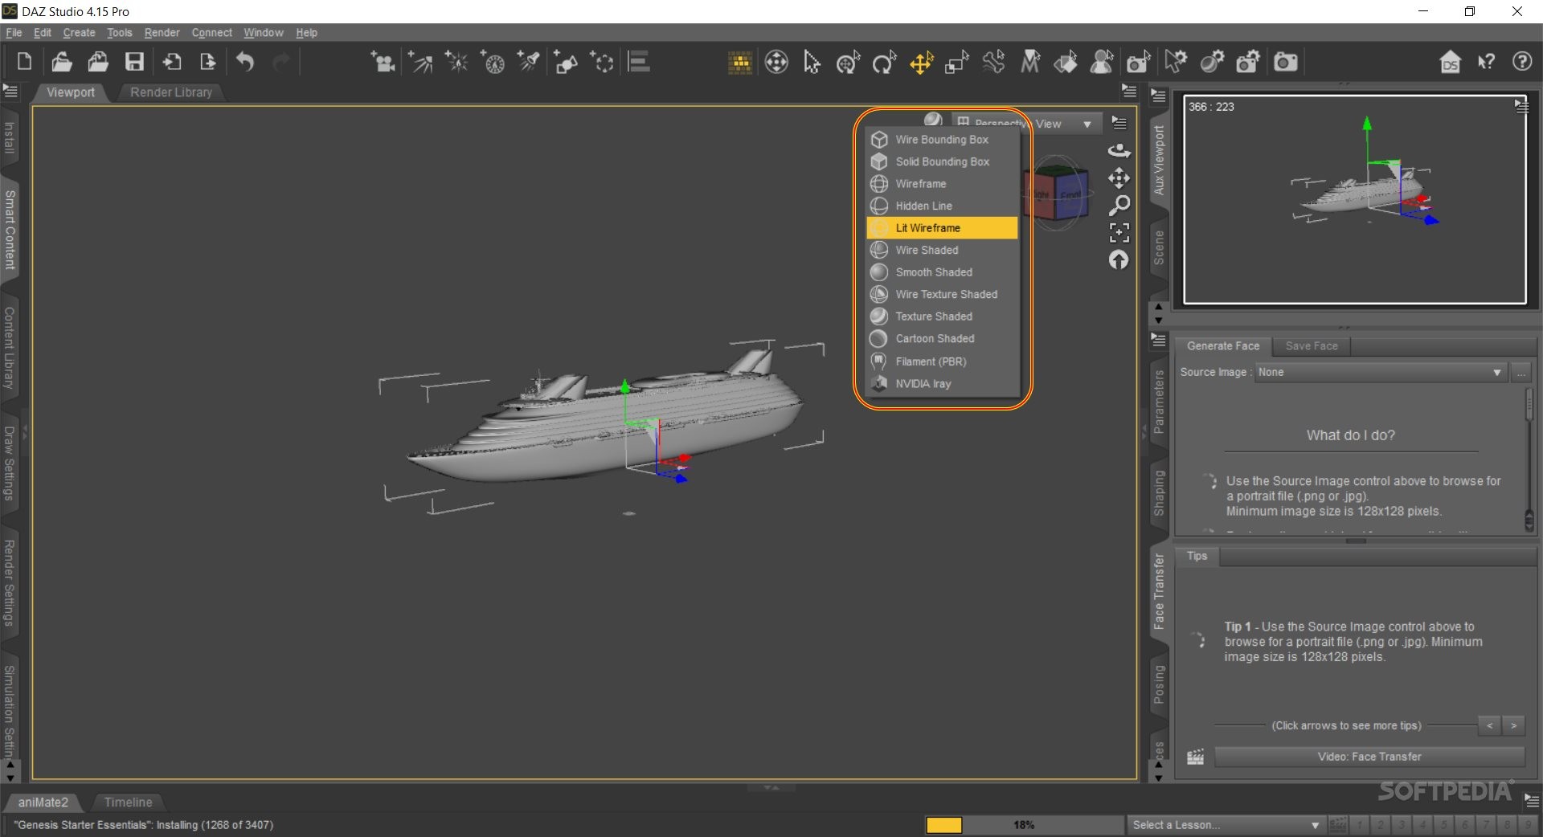Toggle the Install side pane
The width and height of the screenshot is (1543, 837).
[x=10, y=137]
